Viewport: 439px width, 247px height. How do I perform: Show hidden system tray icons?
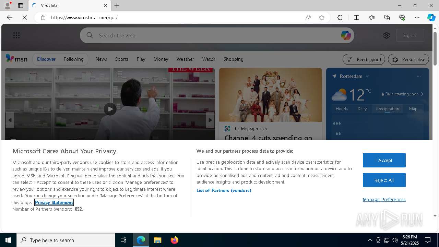click(x=370, y=240)
